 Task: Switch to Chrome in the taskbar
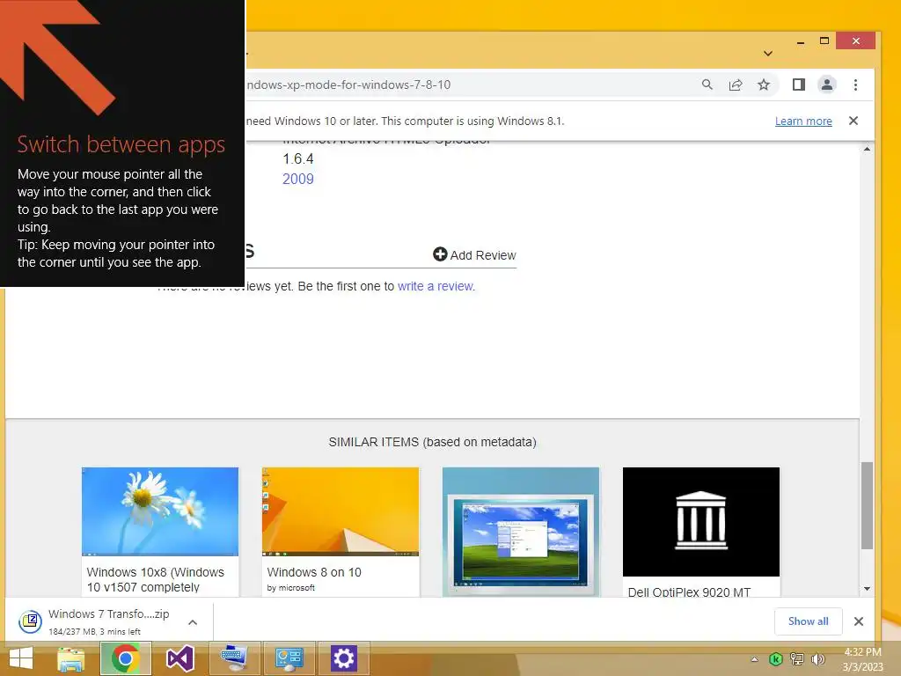coord(125,658)
